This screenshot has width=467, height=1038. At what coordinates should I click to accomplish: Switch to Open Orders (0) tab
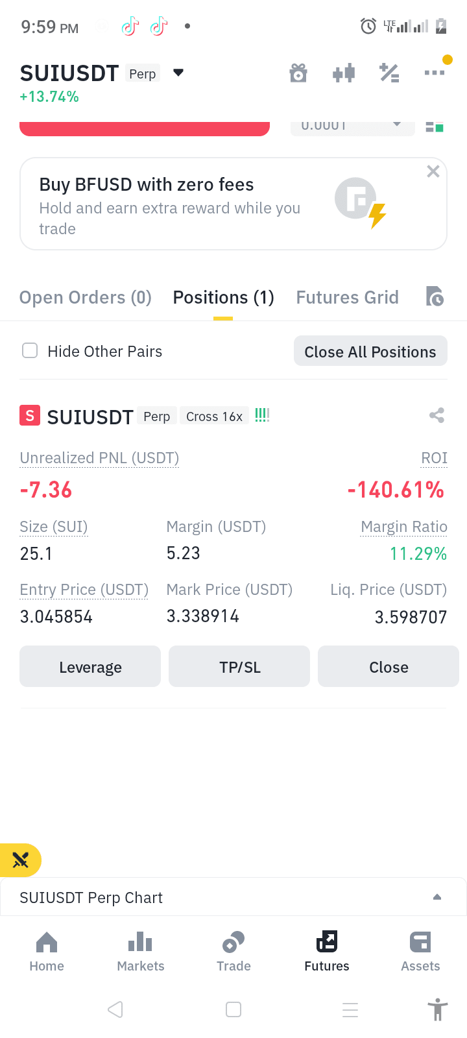point(86,298)
